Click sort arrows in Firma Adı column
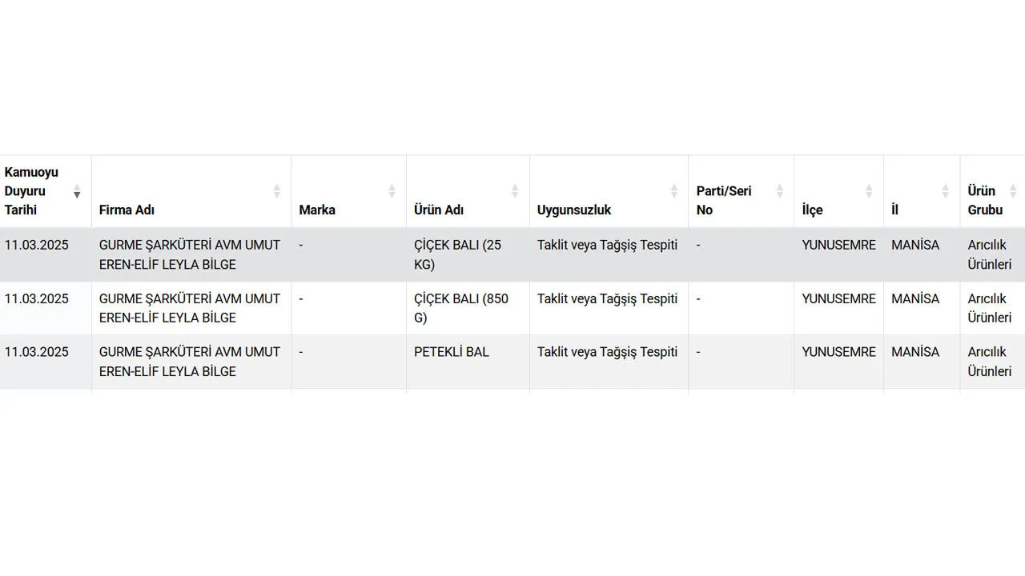Viewport: 1025px width, 576px height. point(277,191)
